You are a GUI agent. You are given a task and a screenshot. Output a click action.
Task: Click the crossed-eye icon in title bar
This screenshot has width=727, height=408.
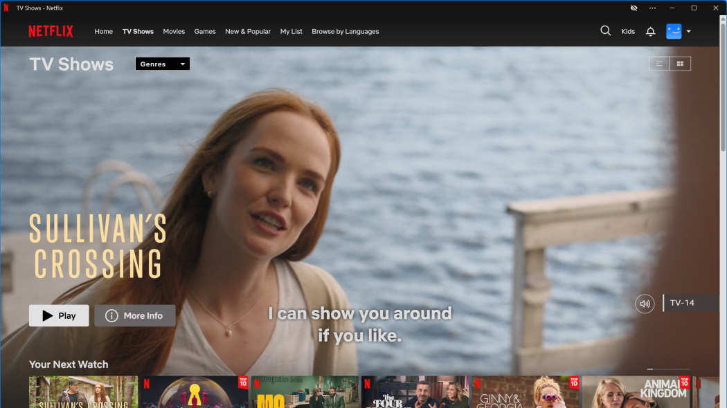[x=634, y=8]
